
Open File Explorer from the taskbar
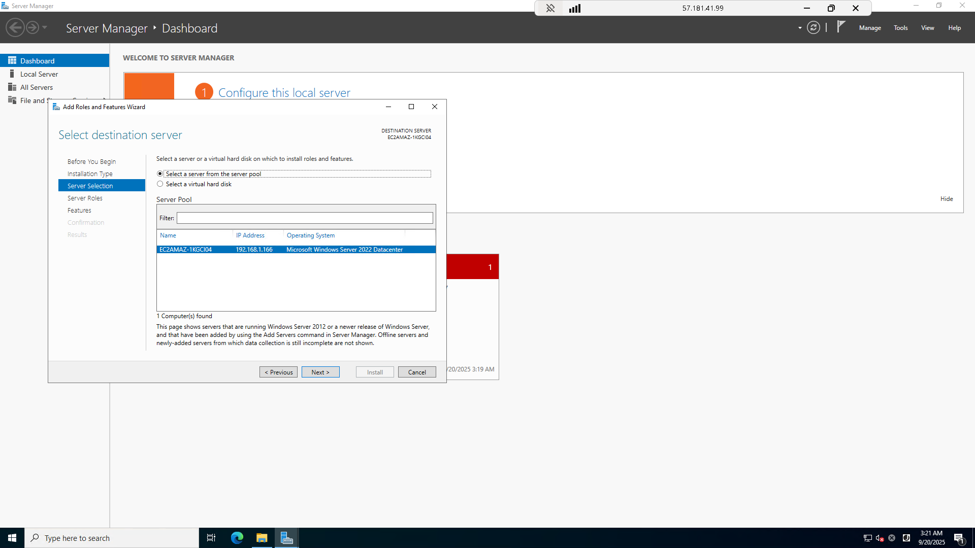point(262,538)
